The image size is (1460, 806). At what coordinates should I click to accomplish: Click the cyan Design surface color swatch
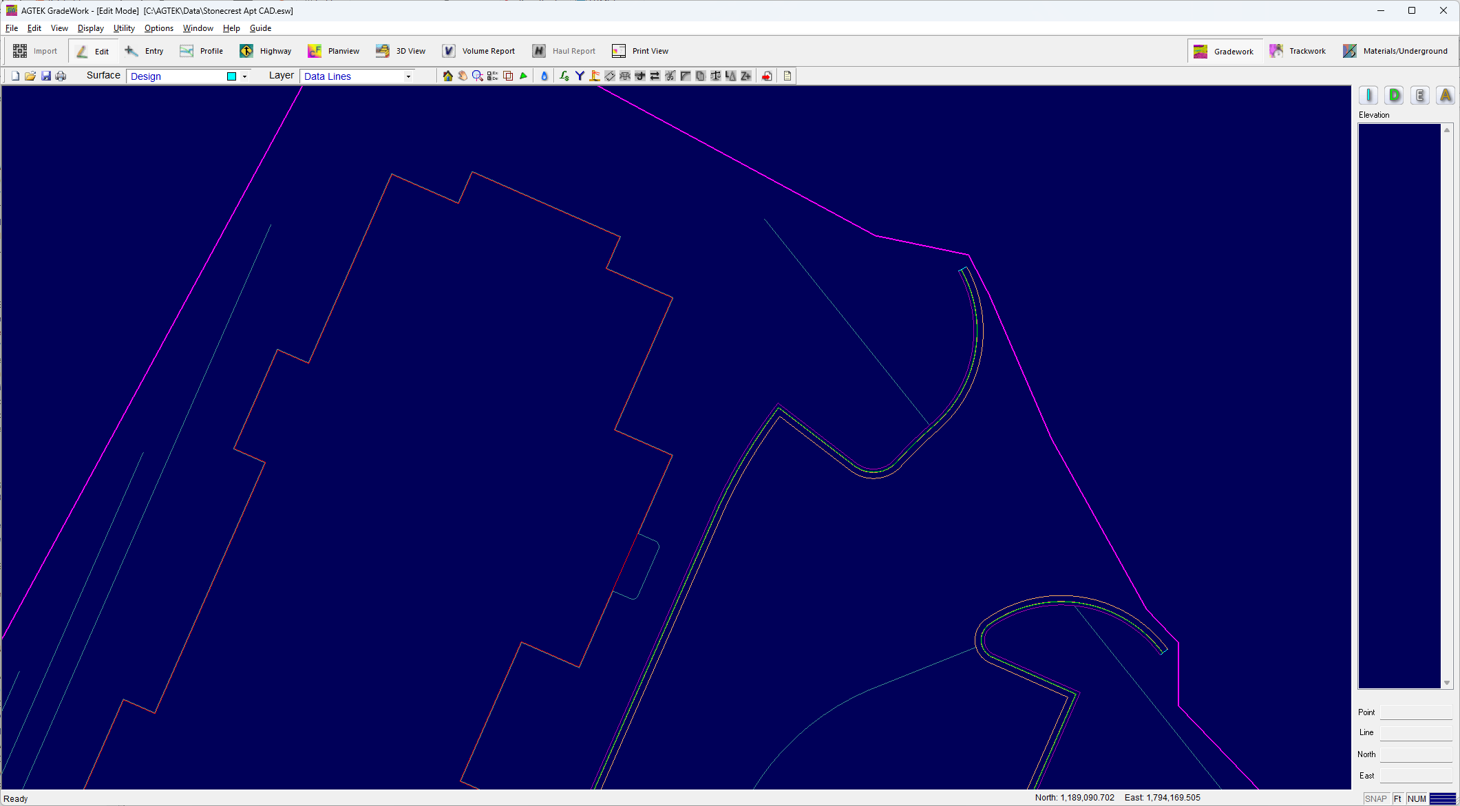[232, 76]
